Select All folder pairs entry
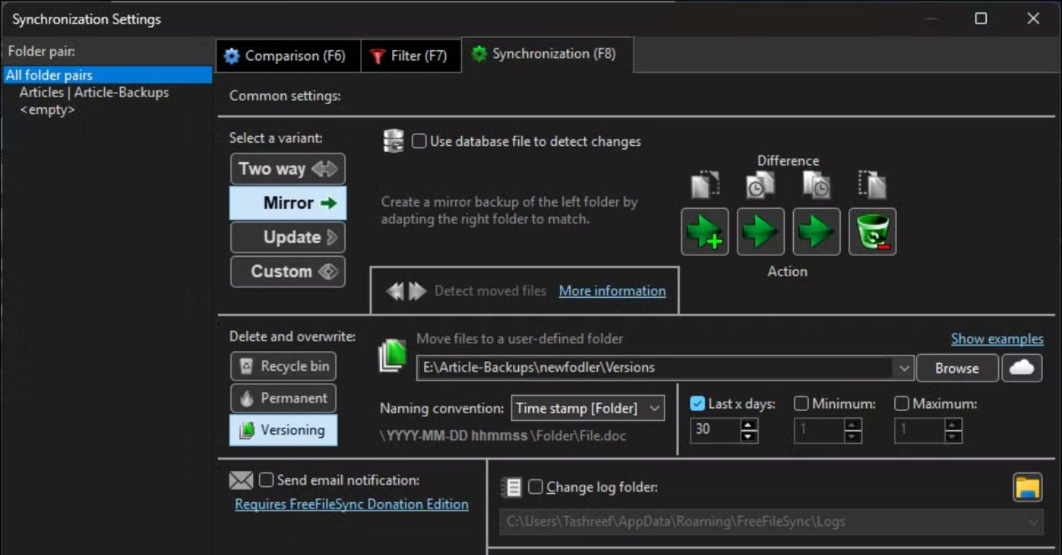Screen dimensions: 1062x555 pyautogui.click(x=108, y=75)
